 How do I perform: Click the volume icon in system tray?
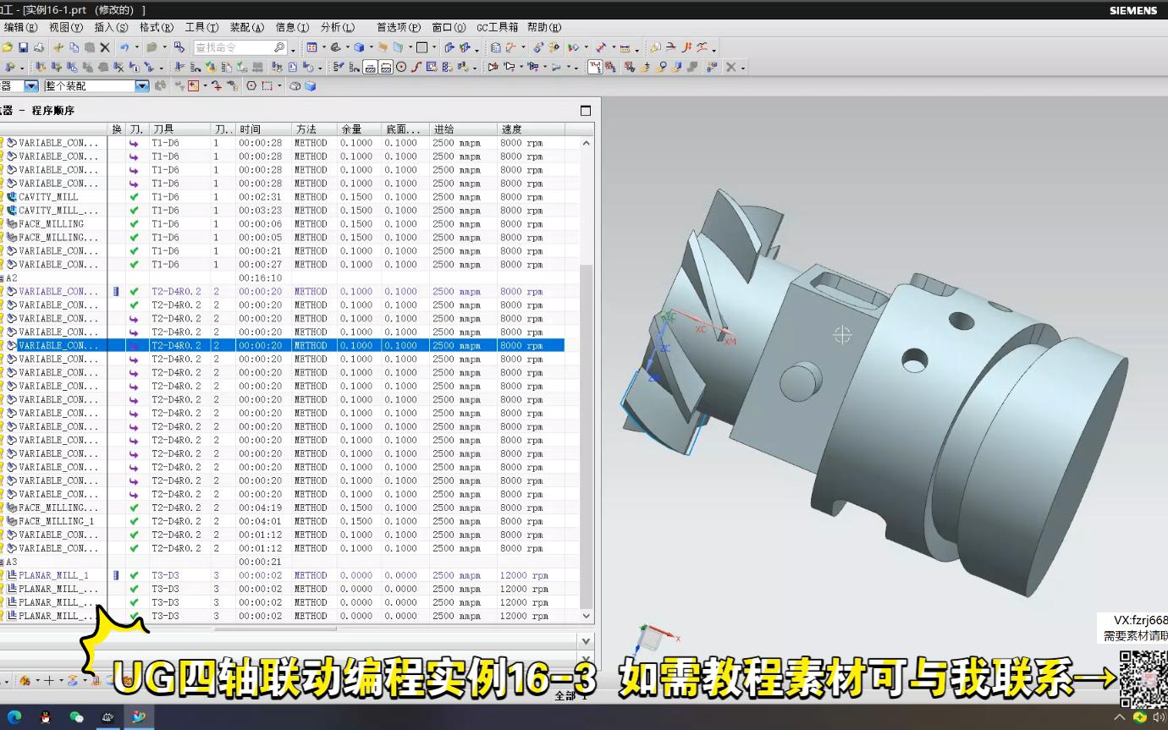(1158, 717)
